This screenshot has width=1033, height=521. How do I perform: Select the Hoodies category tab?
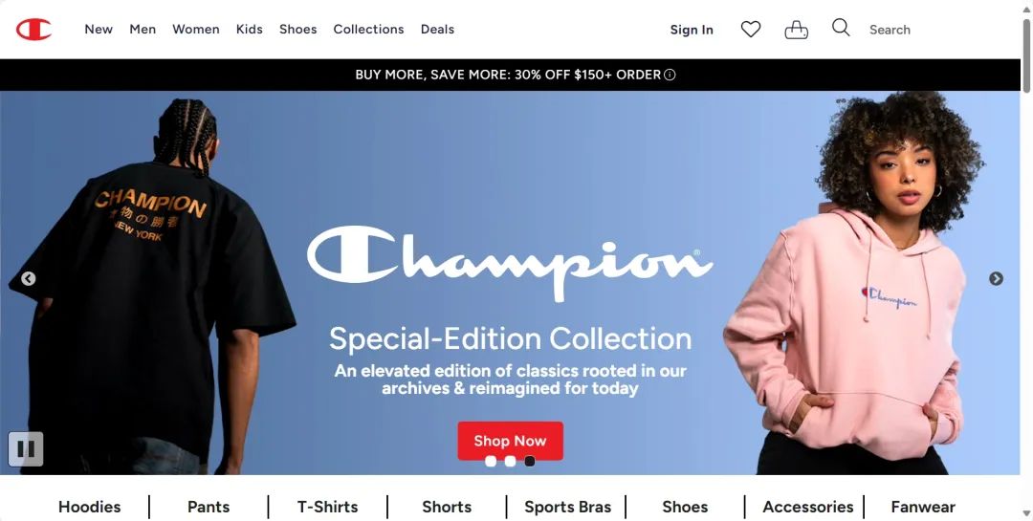[90, 507]
